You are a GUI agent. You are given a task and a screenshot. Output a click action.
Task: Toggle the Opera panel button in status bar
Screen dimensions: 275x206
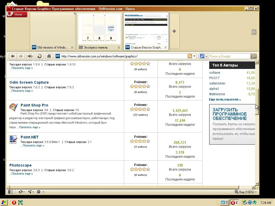(x=10, y=192)
